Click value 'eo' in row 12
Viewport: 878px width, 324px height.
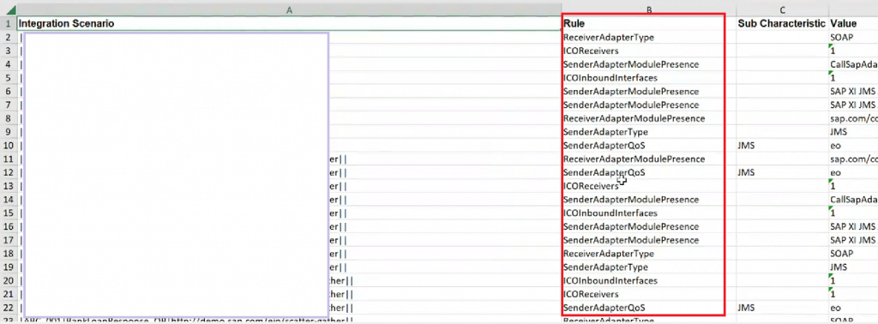836,172
